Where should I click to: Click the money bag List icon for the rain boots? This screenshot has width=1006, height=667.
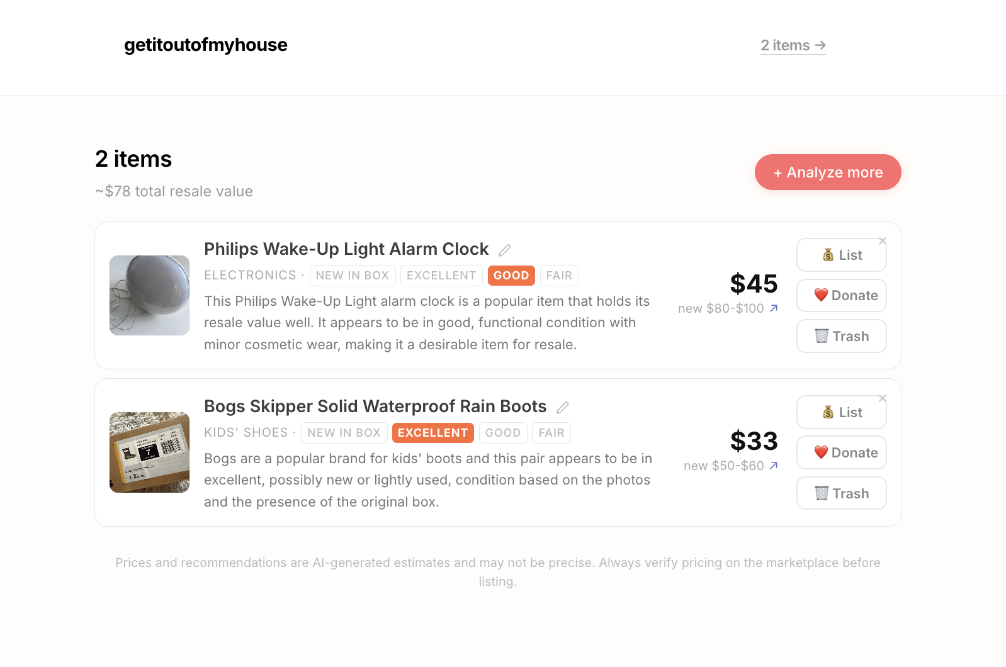pos(827,412)
